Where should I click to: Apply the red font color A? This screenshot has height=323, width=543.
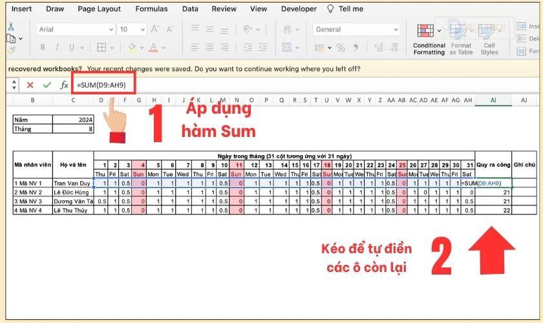(153, 47)
